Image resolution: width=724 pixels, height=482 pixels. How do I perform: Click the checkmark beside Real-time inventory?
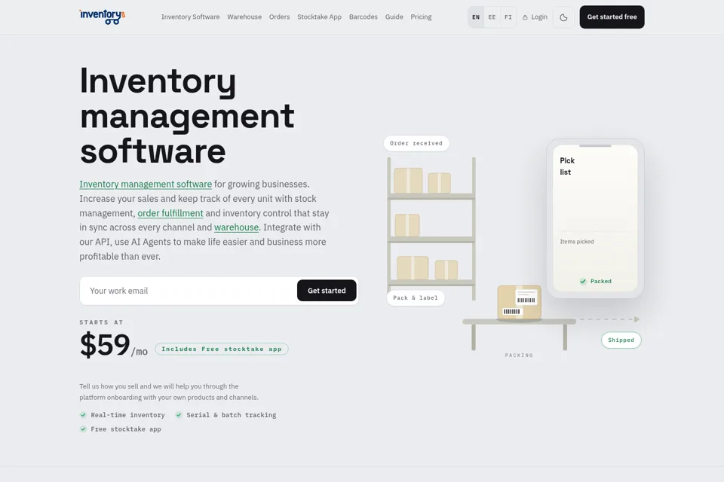pos(83,415)
